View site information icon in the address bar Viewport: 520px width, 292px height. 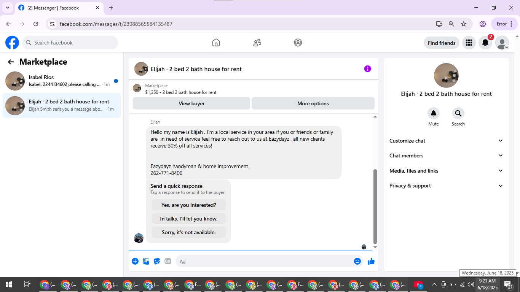click(x=53, y=24)
